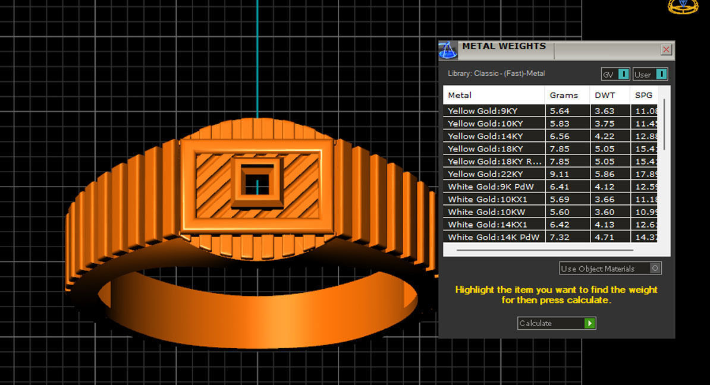Click the square center setting on ring
Viewport: 710px width, 385px height.
click(257, 182)
